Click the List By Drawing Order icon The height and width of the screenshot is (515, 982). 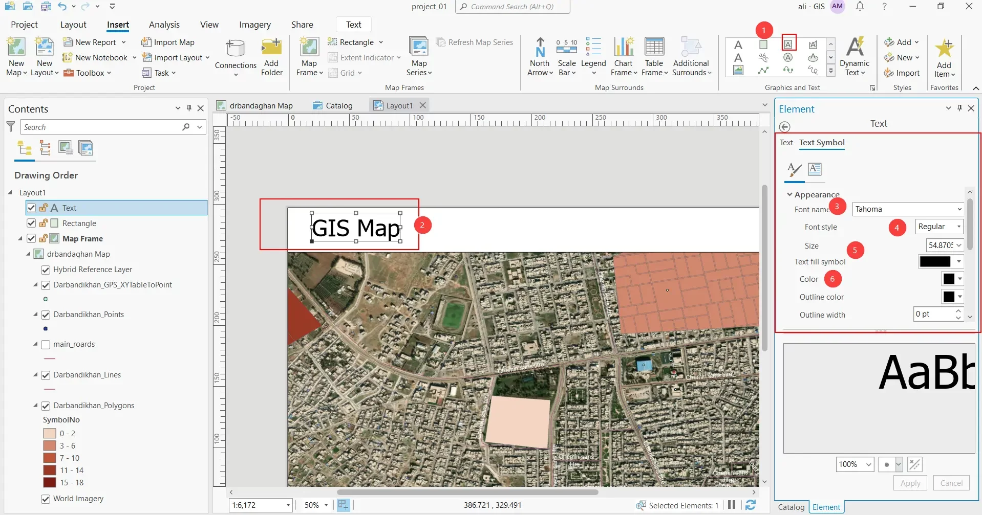click(x=25, y=148)
